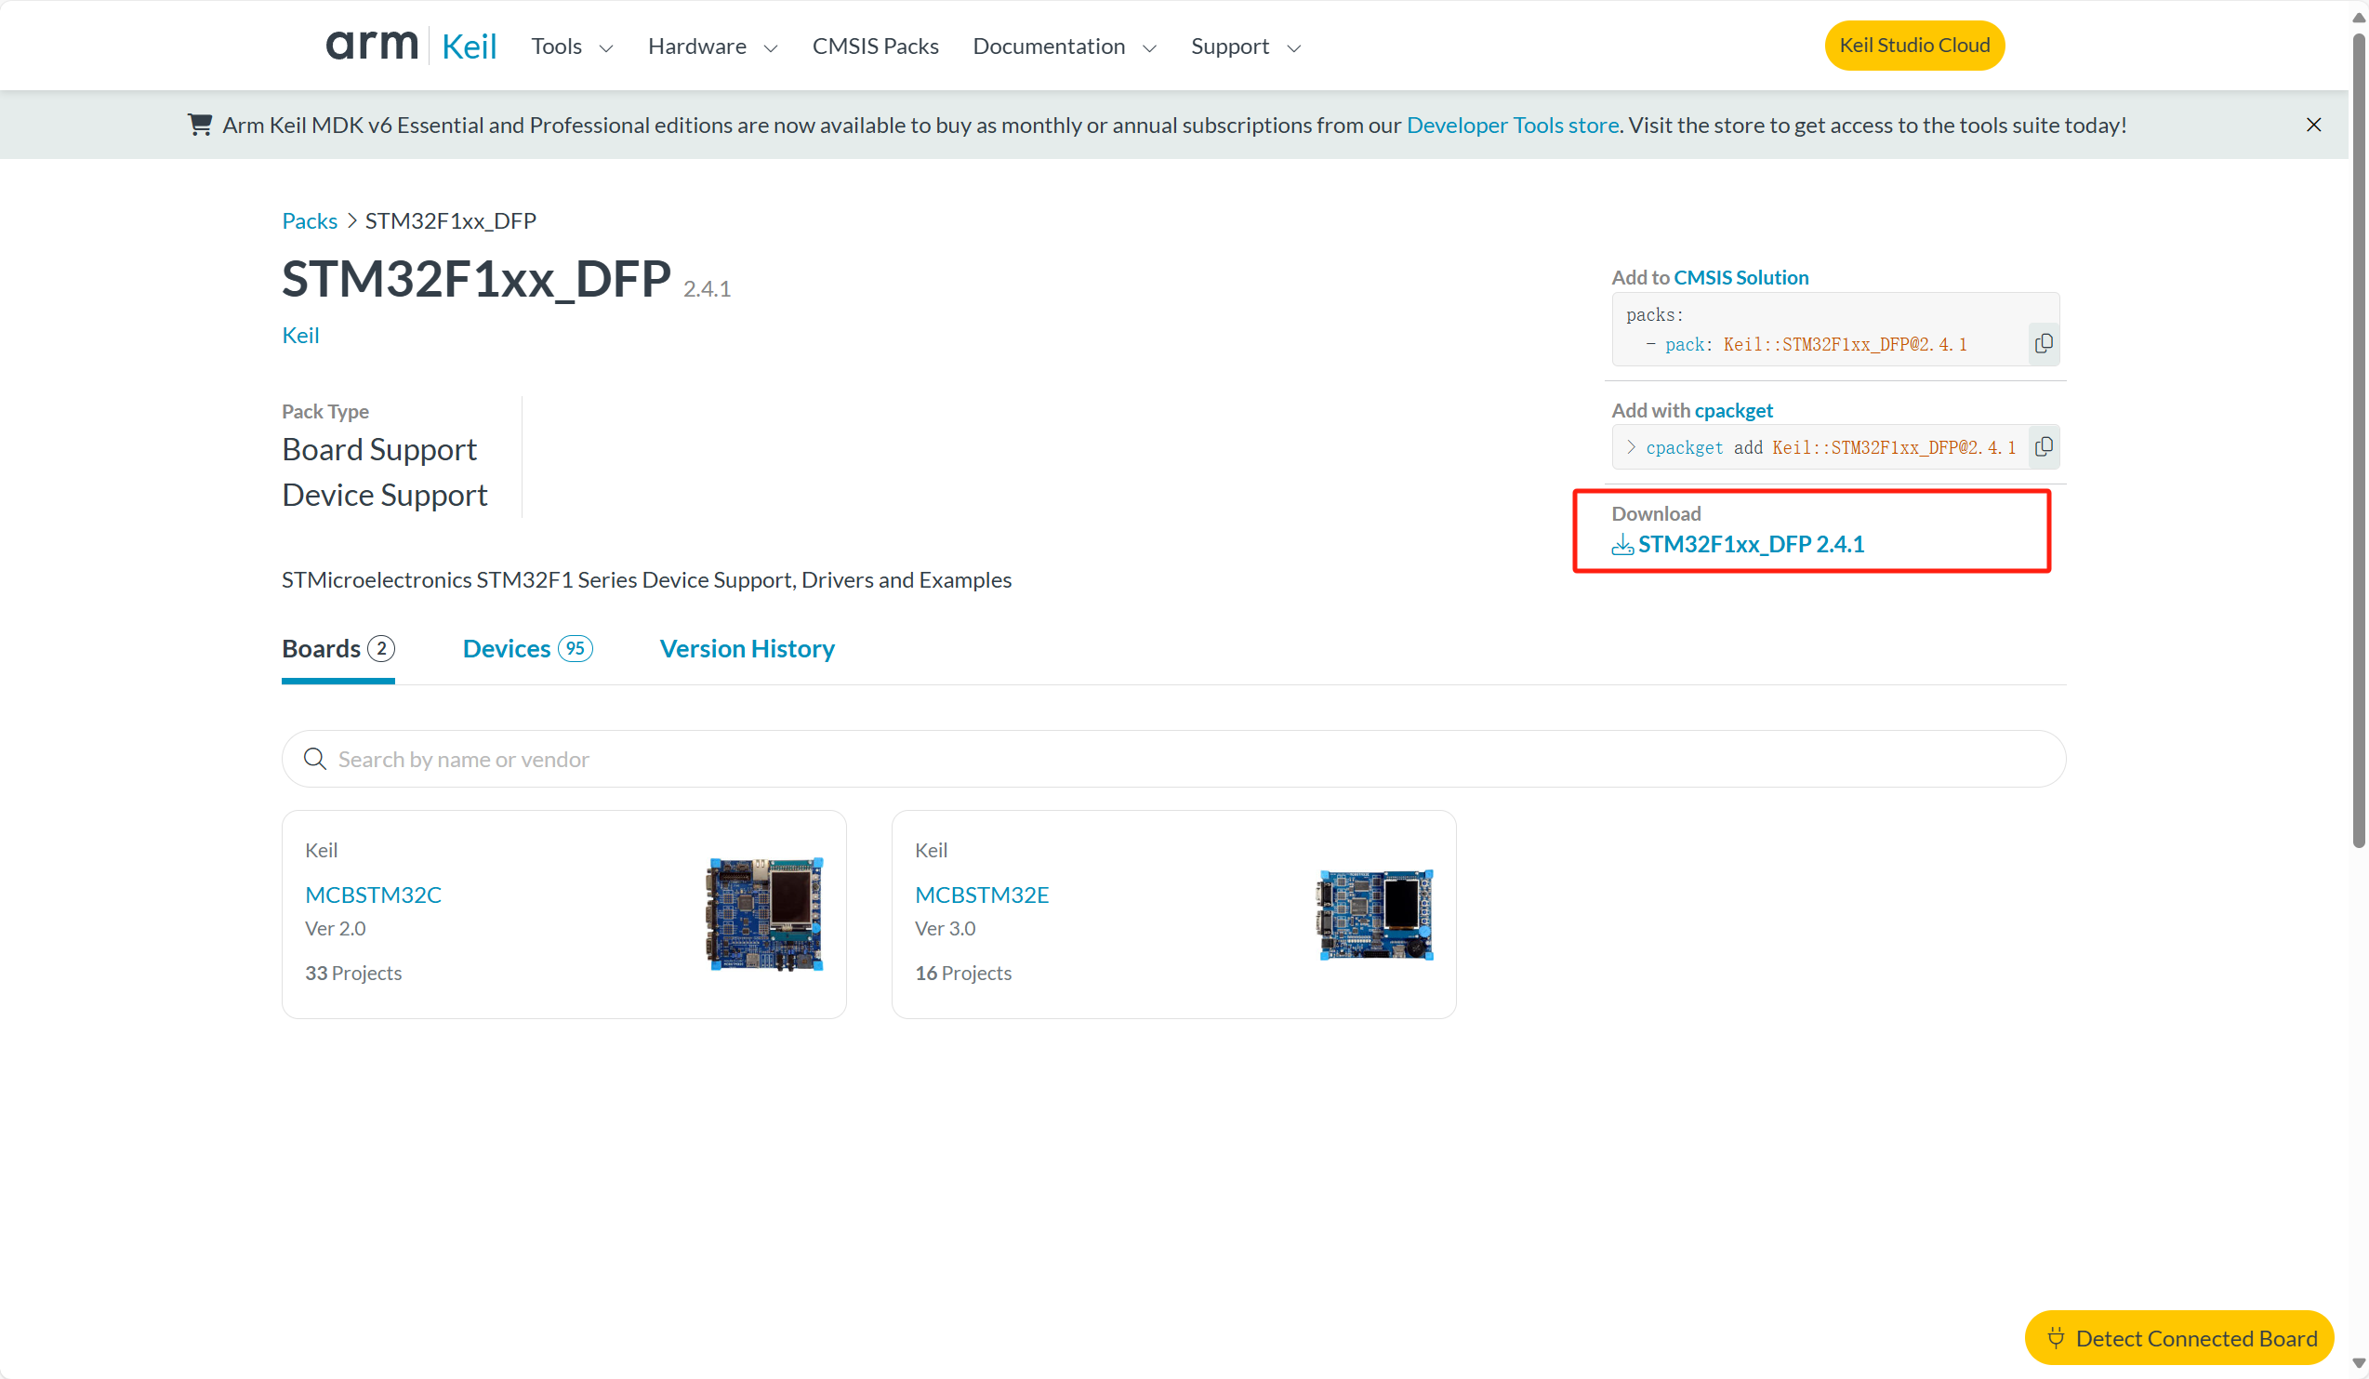
Task: Expand the Hardware dropdown menu
Action: click(x=712, y=46)
